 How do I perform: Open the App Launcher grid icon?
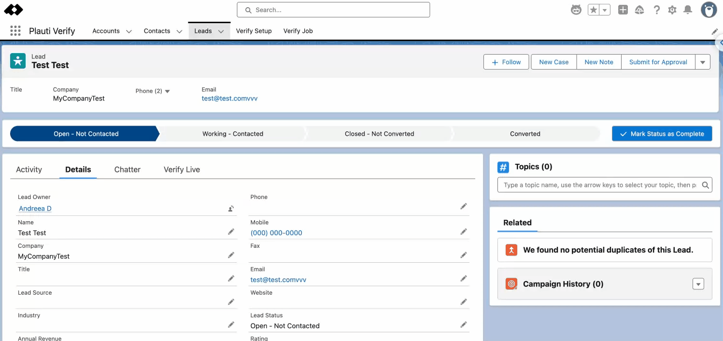tap(15, 31)
